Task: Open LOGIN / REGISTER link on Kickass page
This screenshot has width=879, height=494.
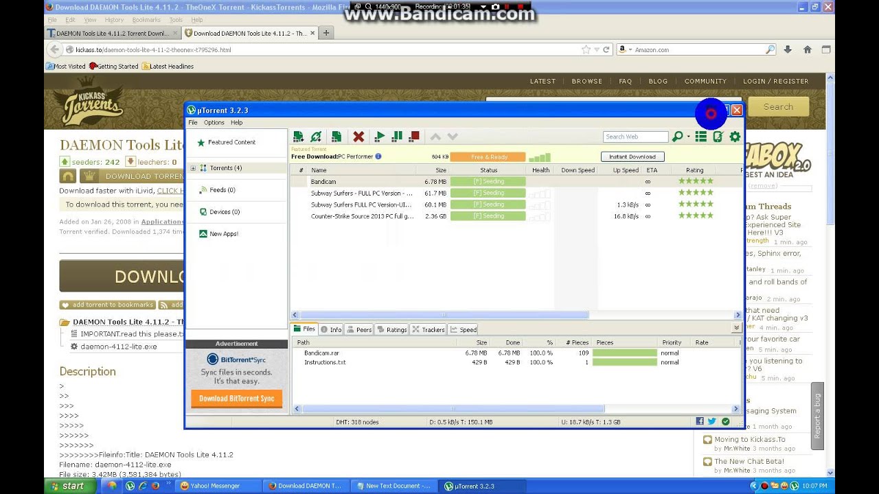Action: tap(775, 81)
